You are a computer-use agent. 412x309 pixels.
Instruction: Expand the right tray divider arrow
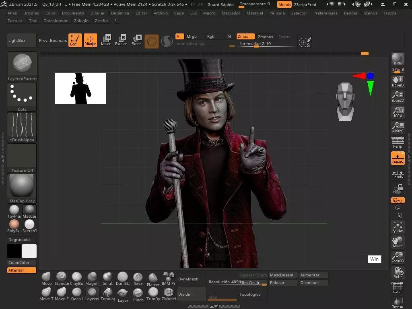click(409, 158)
